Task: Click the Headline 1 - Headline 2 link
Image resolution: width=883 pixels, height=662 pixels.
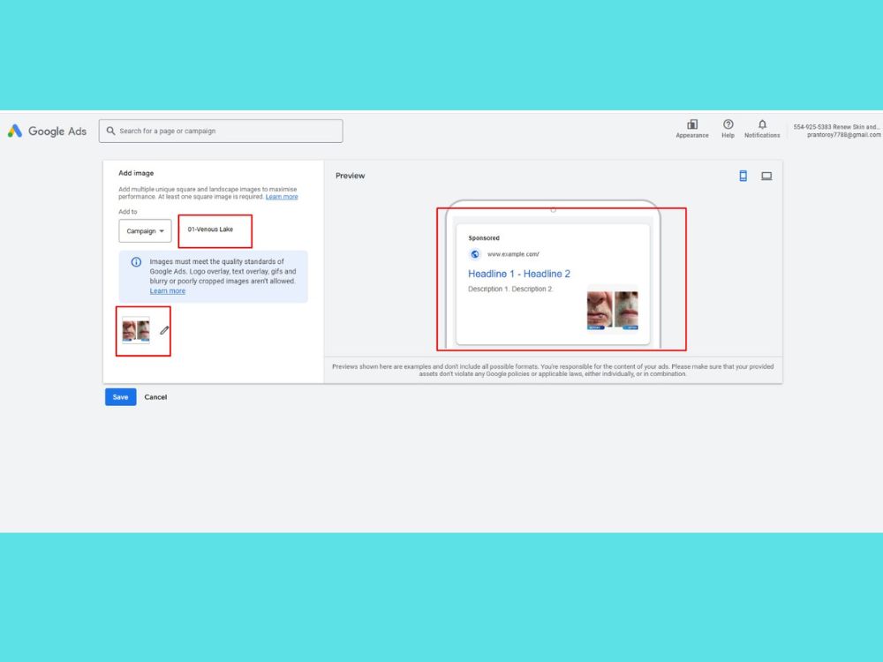Action: (x=519, y=274)
